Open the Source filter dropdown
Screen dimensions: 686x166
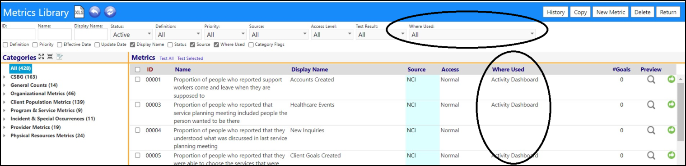[x=279, y=35]
